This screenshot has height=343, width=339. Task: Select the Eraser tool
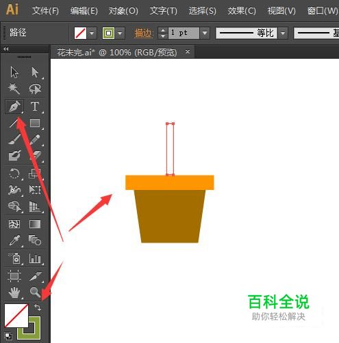click(35, 156)
